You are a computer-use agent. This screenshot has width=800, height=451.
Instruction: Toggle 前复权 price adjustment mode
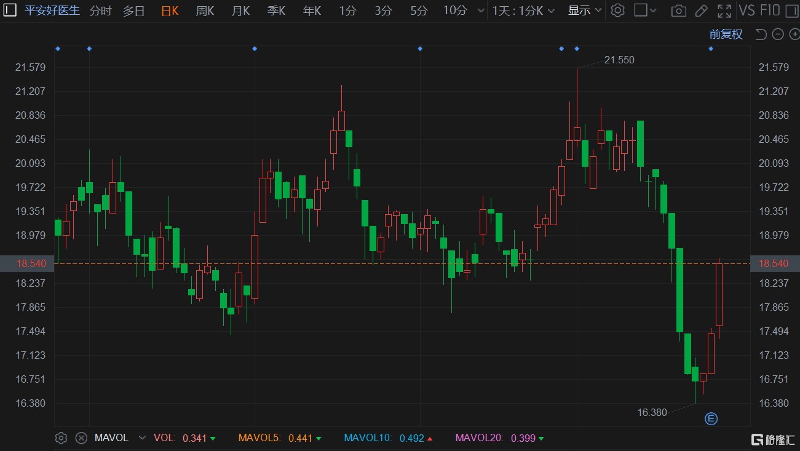[x=726, y=34]
